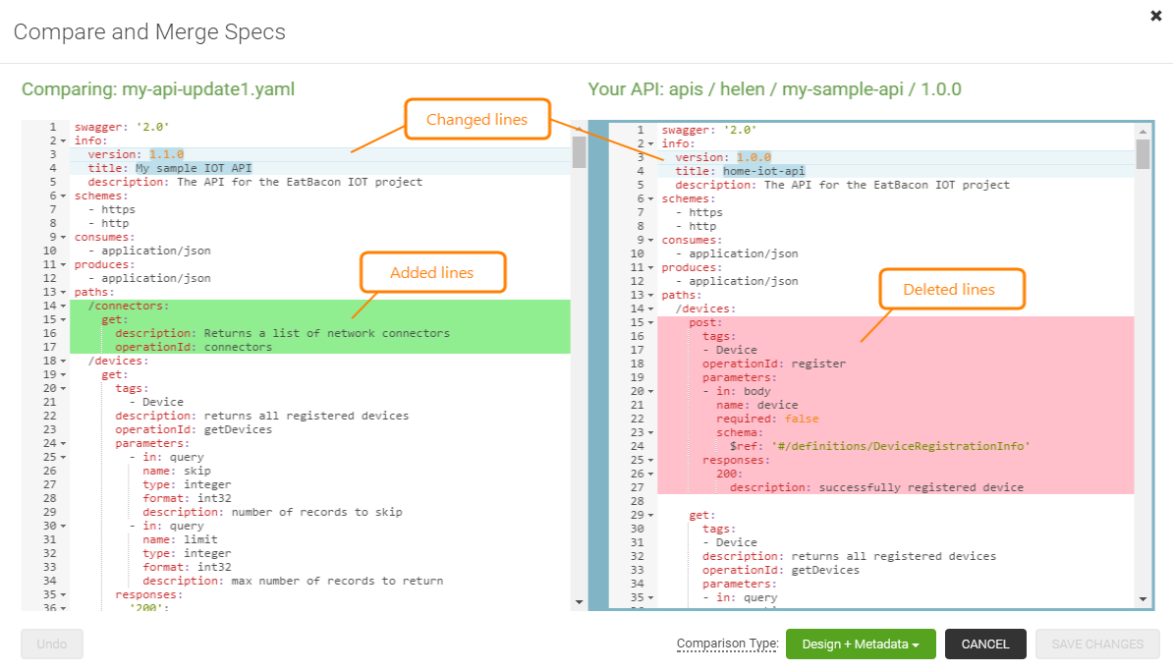The image size is (1173, 672).
Task: Click right pane scrollbar up arrow
Action: (1143, 132)
